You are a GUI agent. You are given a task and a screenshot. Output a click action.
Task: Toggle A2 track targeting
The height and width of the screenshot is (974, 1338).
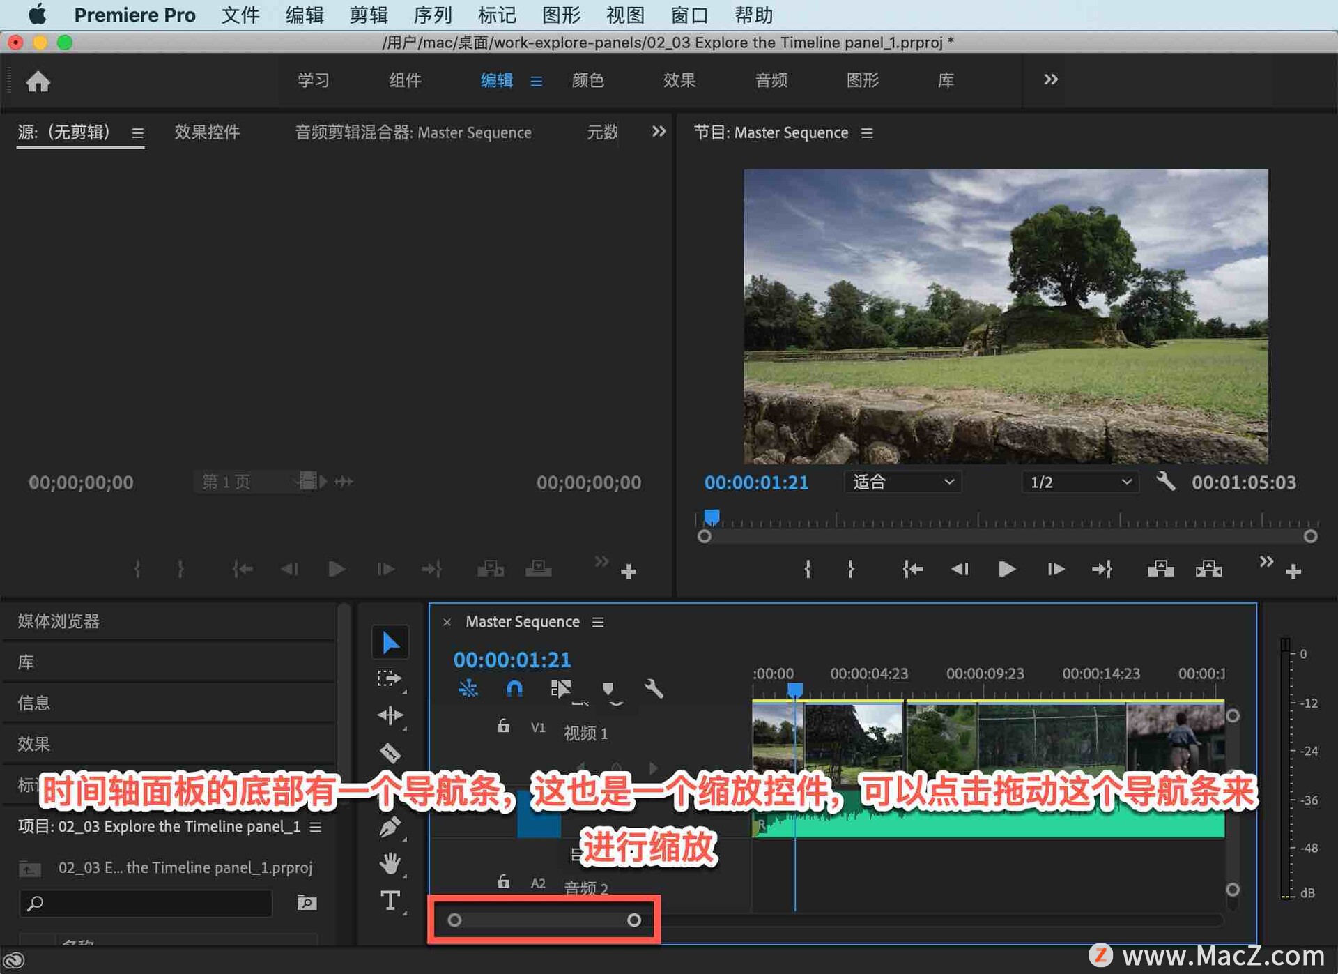pos(538,883)
